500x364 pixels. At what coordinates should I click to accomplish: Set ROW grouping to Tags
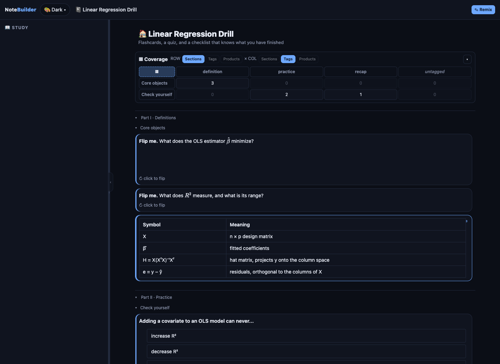pyautogui.click(x=212, y=59)
